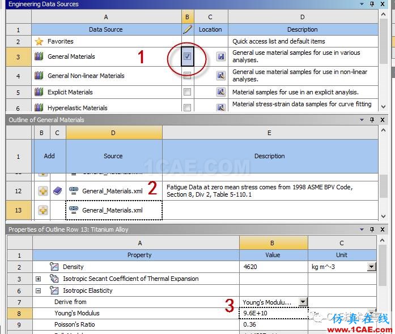Screen dimensions: 395x334
Task: Click the browse location icon for Explicit Materials
Action: tap(220, 92)
